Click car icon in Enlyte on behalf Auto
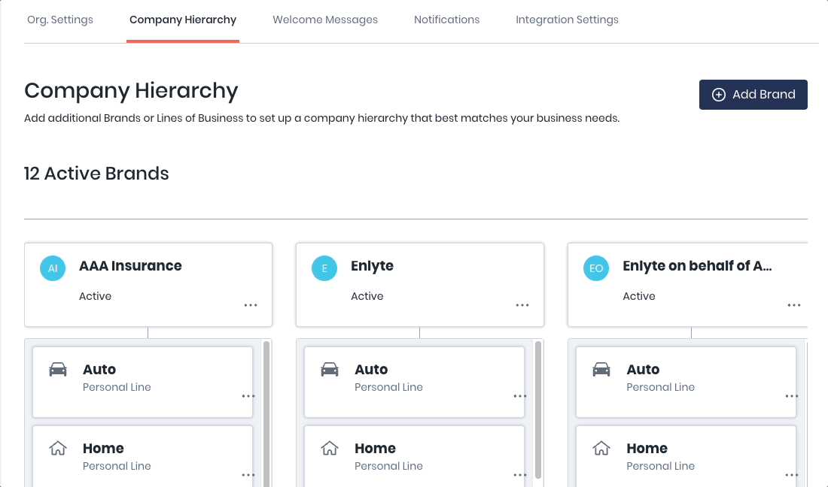The height and width of the screenshot is (487, 828). (x=601, y=370)
